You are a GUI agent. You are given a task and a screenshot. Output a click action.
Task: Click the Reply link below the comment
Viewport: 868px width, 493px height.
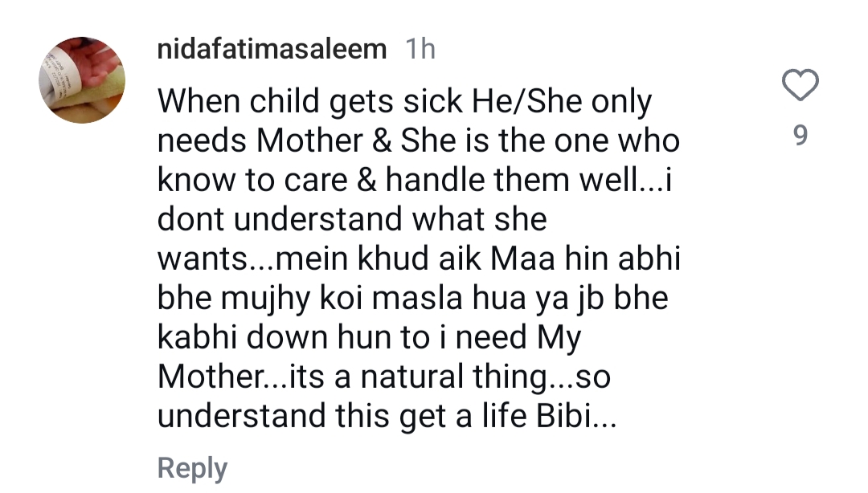tap(191, 468)
